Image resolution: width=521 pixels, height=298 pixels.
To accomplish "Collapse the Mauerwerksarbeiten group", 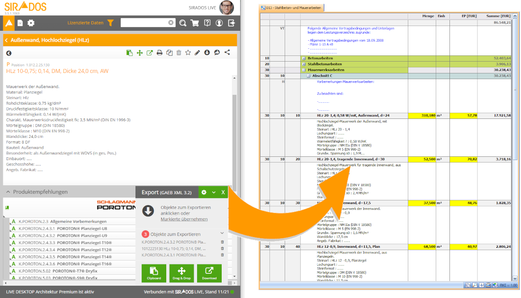I will [304, 70].
